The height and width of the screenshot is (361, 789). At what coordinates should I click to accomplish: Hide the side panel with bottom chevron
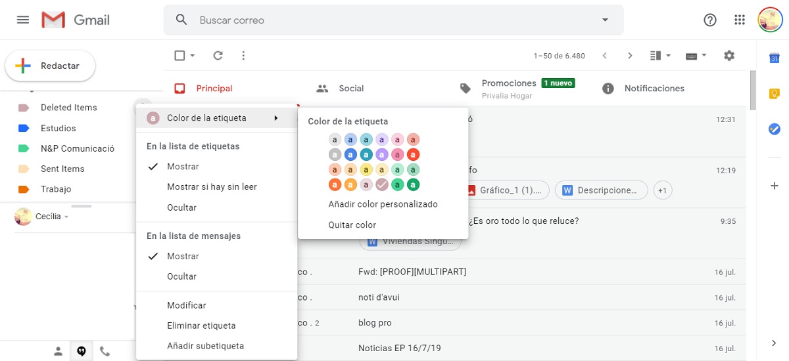tap(775, 343)
